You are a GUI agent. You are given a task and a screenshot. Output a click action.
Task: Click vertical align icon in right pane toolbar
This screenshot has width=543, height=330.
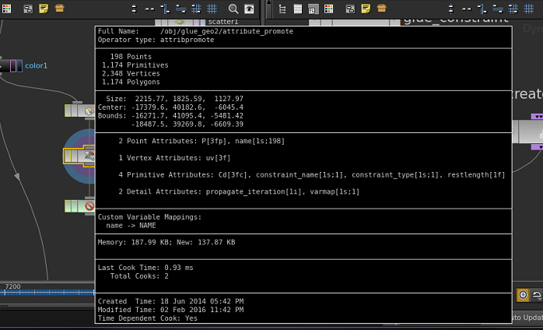[482, 9]
